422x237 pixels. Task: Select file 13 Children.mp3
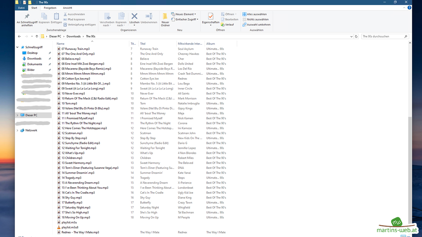72,158
